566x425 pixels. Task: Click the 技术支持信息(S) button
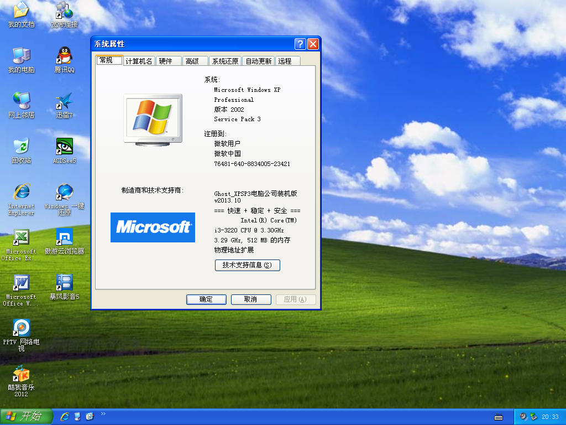[x=247, y=265]
